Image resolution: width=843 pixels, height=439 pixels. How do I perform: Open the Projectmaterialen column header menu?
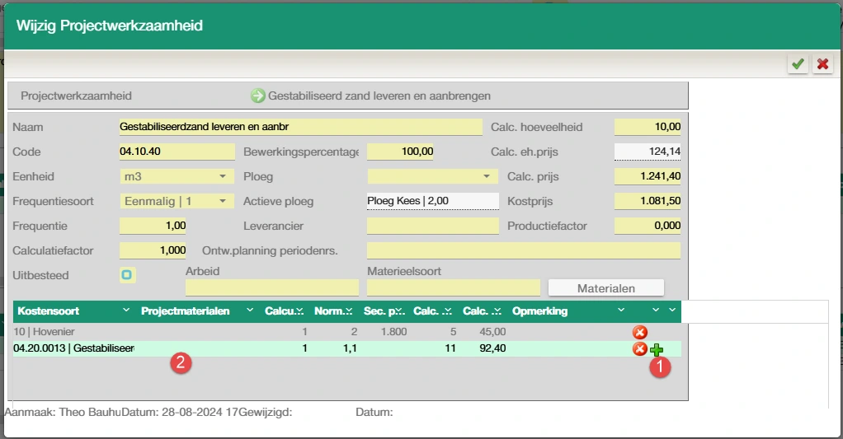(249, 311)
